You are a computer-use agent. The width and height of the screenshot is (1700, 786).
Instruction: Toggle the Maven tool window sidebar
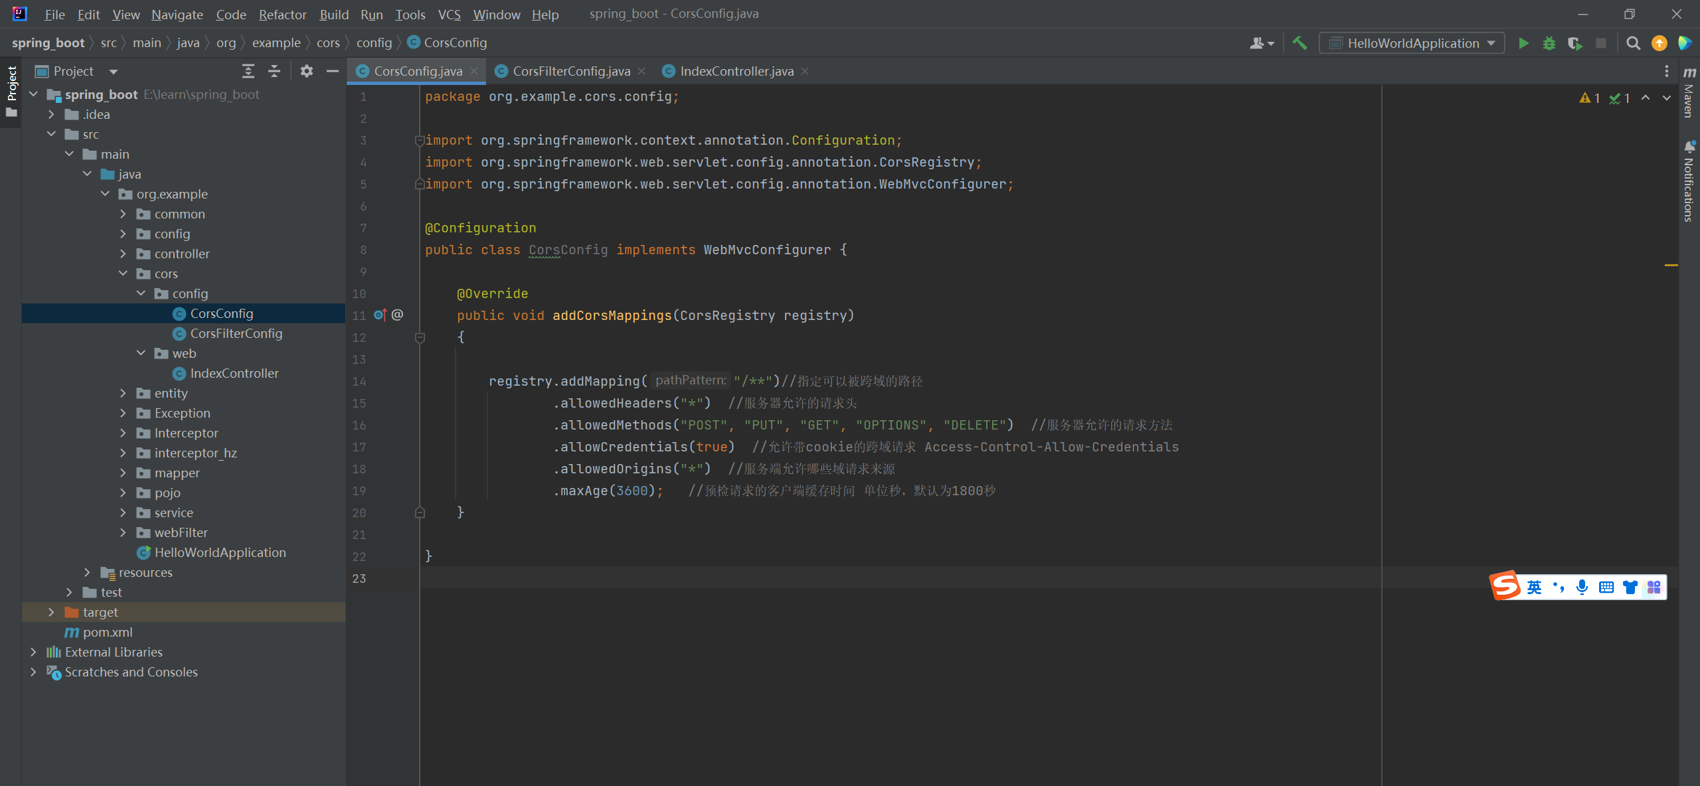click(1689, 93)
